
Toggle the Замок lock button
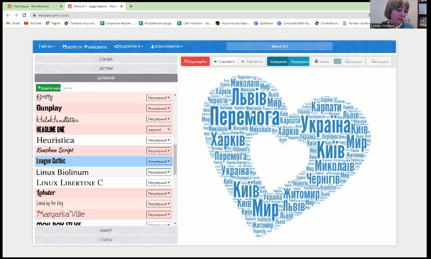[x=322, y=62]
